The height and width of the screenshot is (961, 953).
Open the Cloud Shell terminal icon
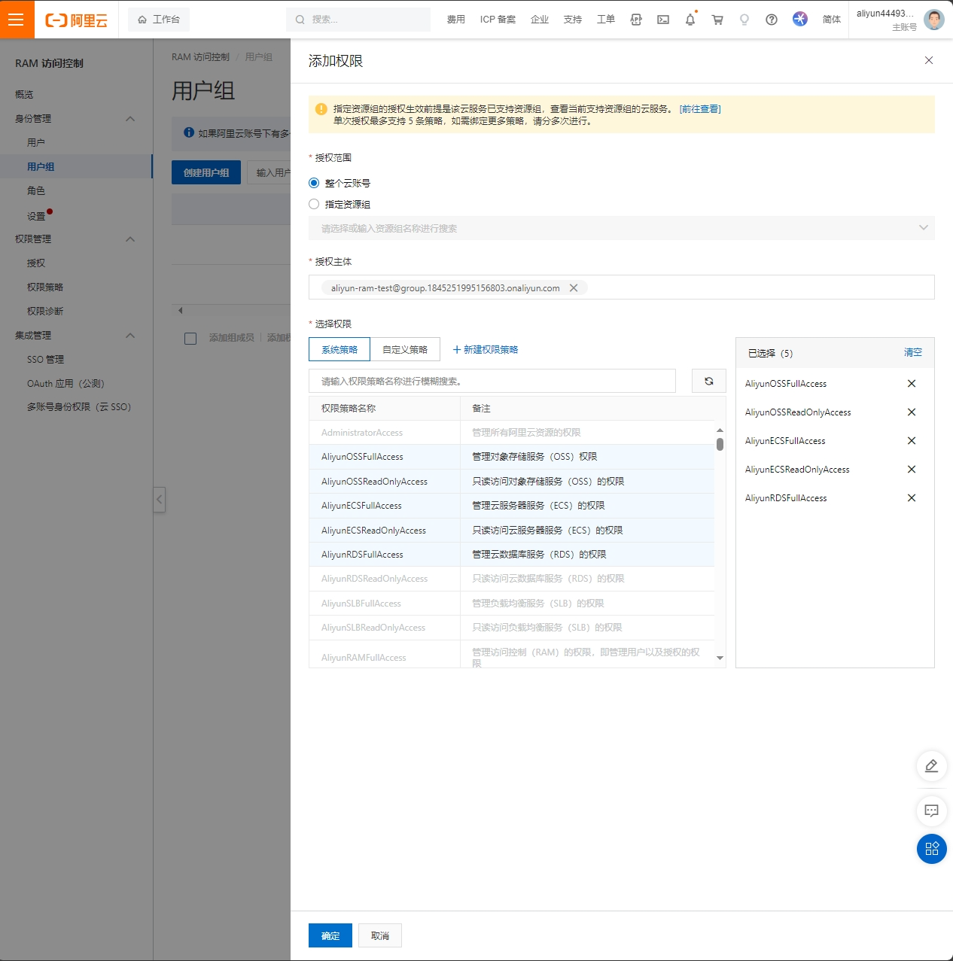(663, 20)
